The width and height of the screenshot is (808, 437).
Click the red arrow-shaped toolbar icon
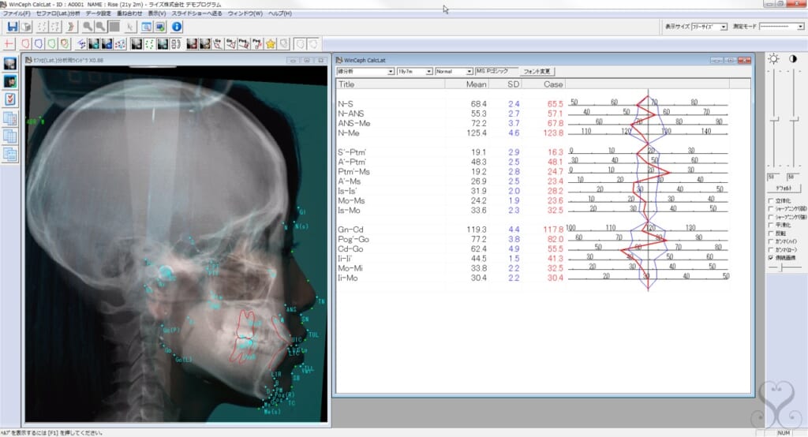[71, 27]
